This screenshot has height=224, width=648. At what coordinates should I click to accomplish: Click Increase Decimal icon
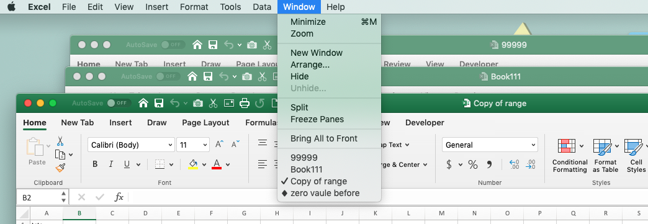514,164
